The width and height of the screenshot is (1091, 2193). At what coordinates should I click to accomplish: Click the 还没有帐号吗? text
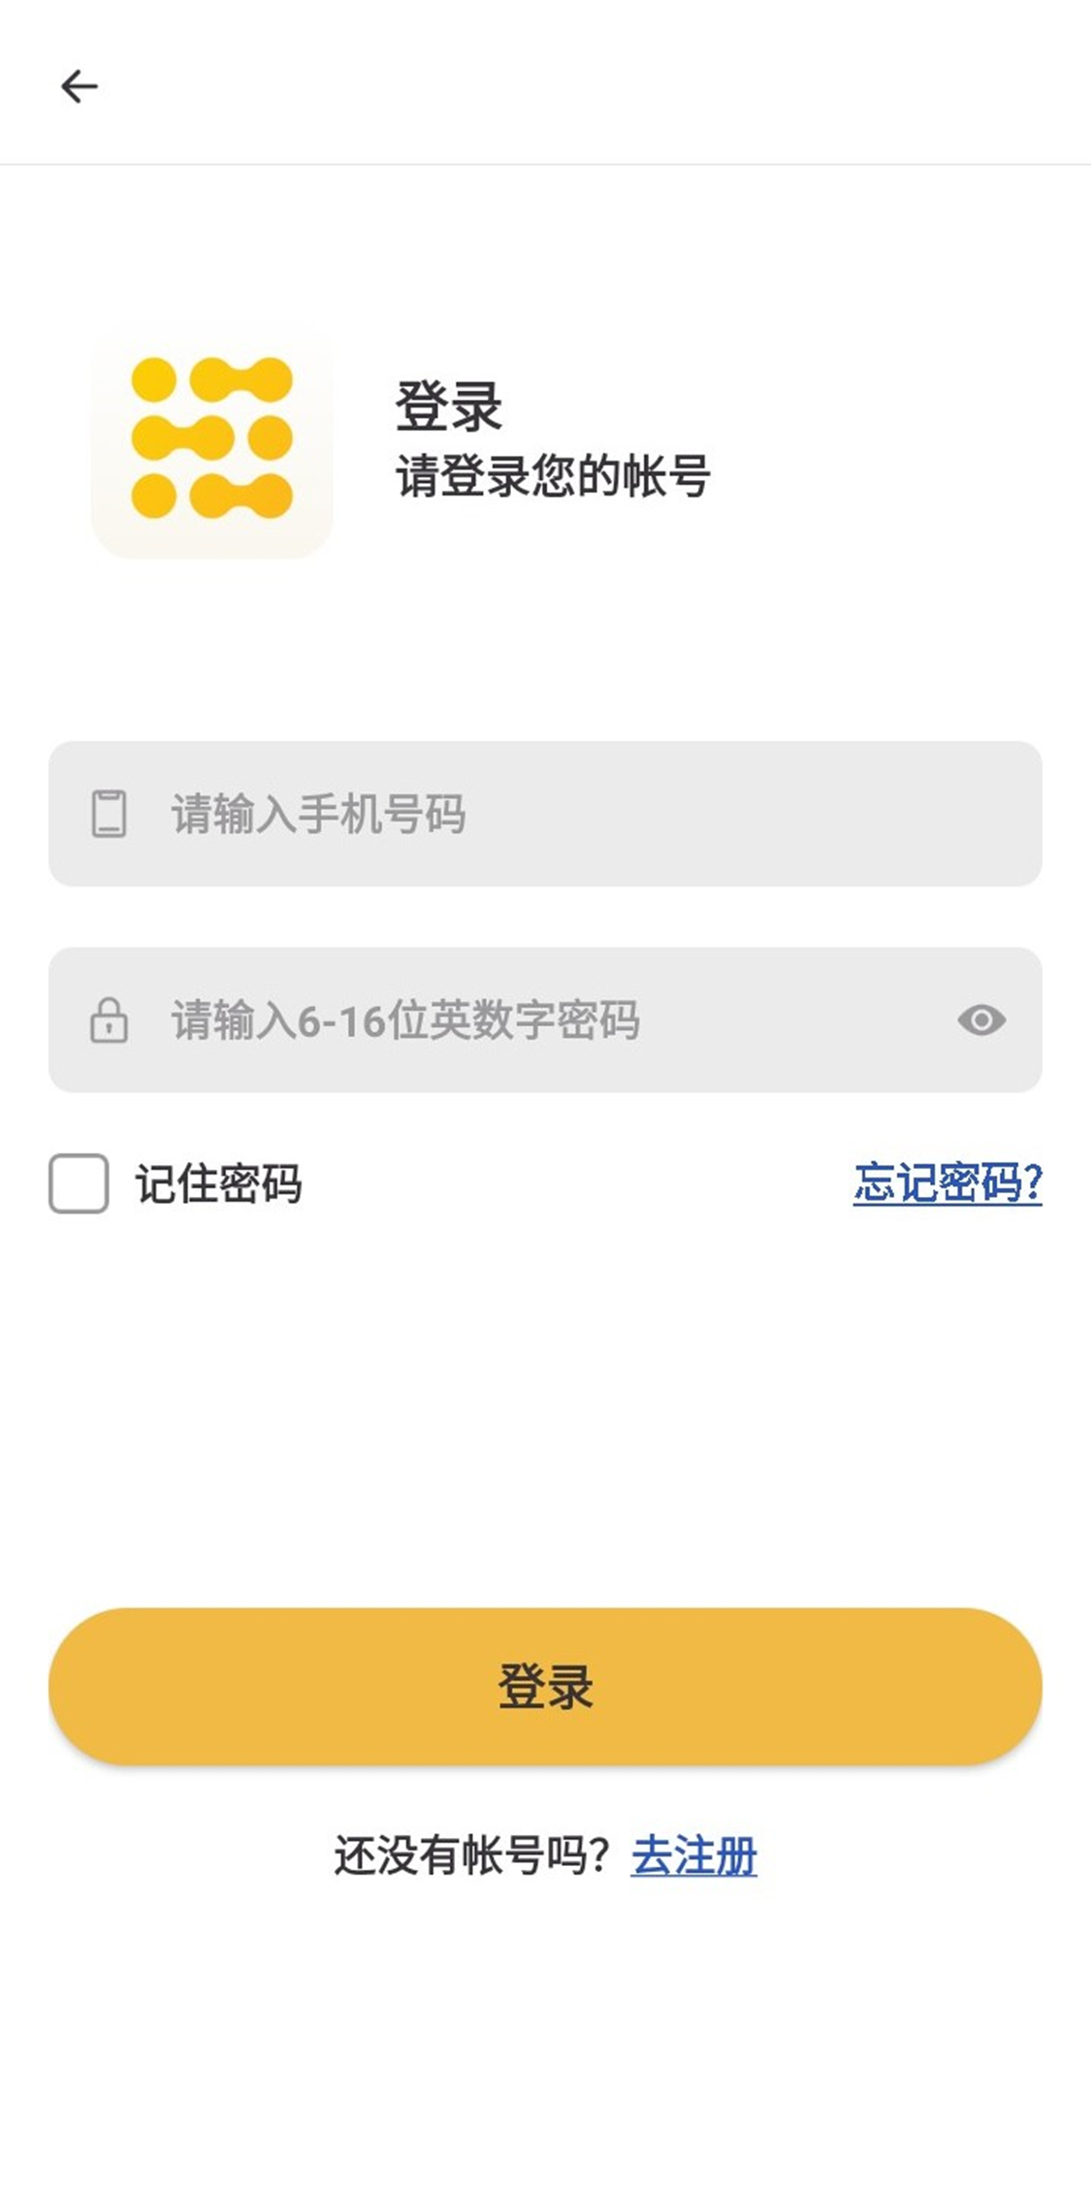[471, 1856]
